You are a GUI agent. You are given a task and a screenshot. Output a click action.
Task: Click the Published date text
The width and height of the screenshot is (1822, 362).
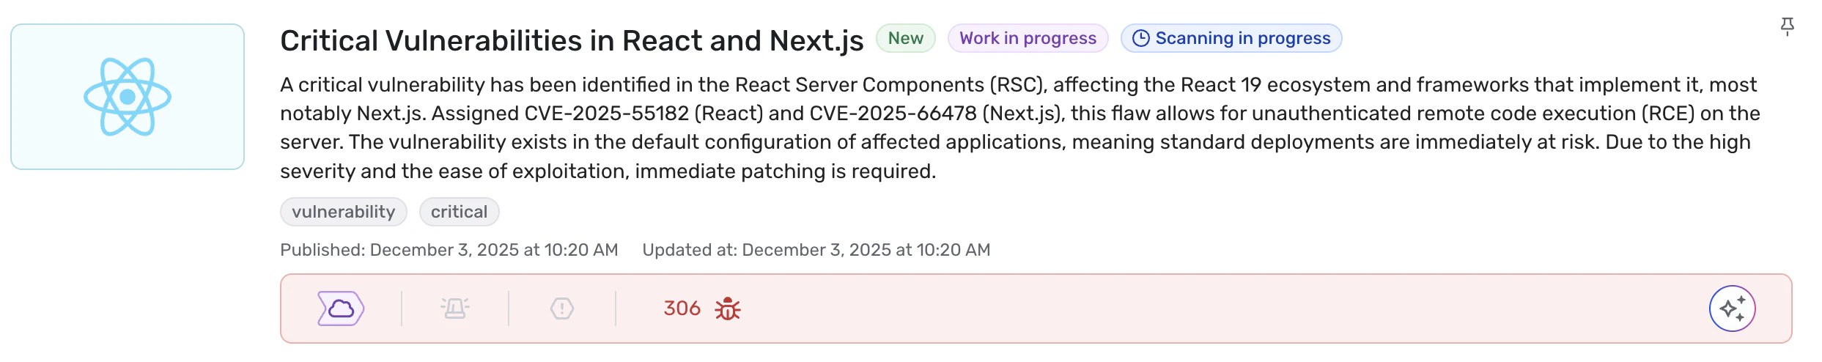click(449, 250)
